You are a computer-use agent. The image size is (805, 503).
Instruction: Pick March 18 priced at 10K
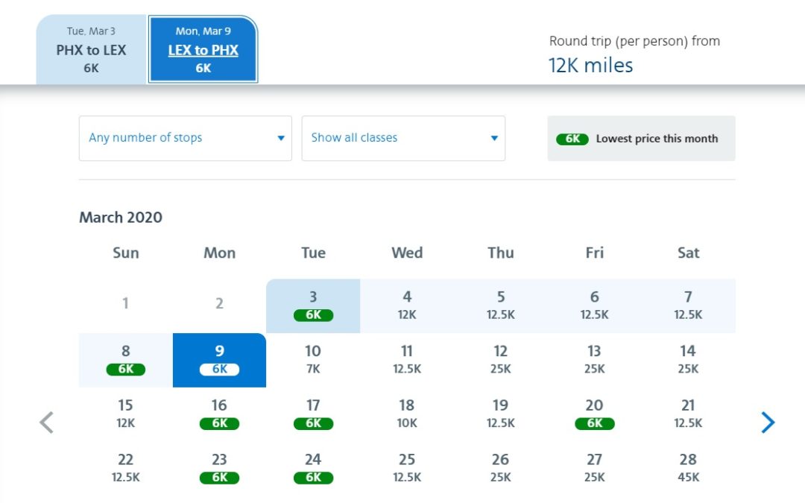click(x=407, y=414)
